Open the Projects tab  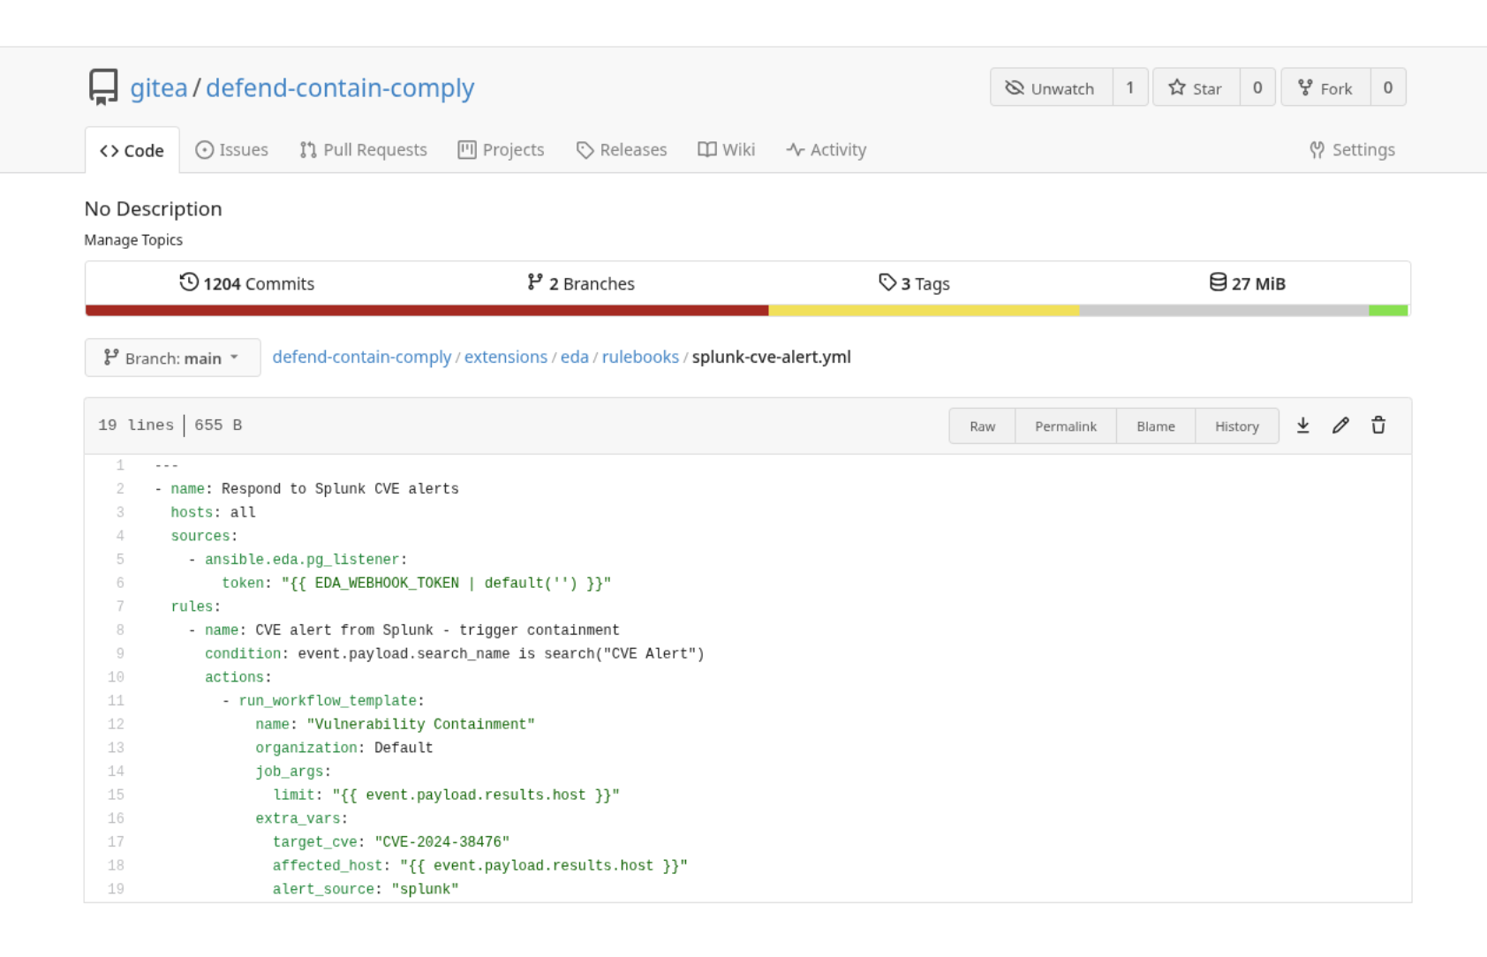coord(501,150)
